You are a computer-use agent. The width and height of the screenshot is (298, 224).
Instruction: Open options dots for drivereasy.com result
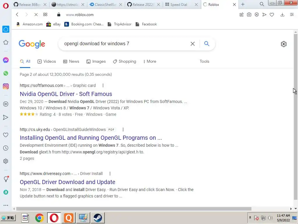[x=110, y=174]
